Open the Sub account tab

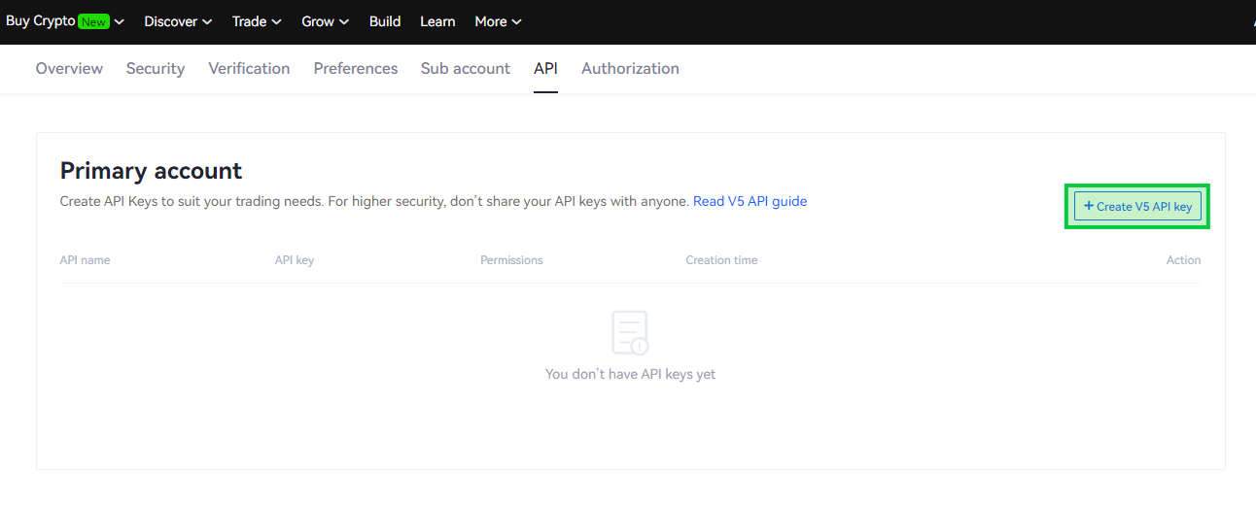click(466, 68)
